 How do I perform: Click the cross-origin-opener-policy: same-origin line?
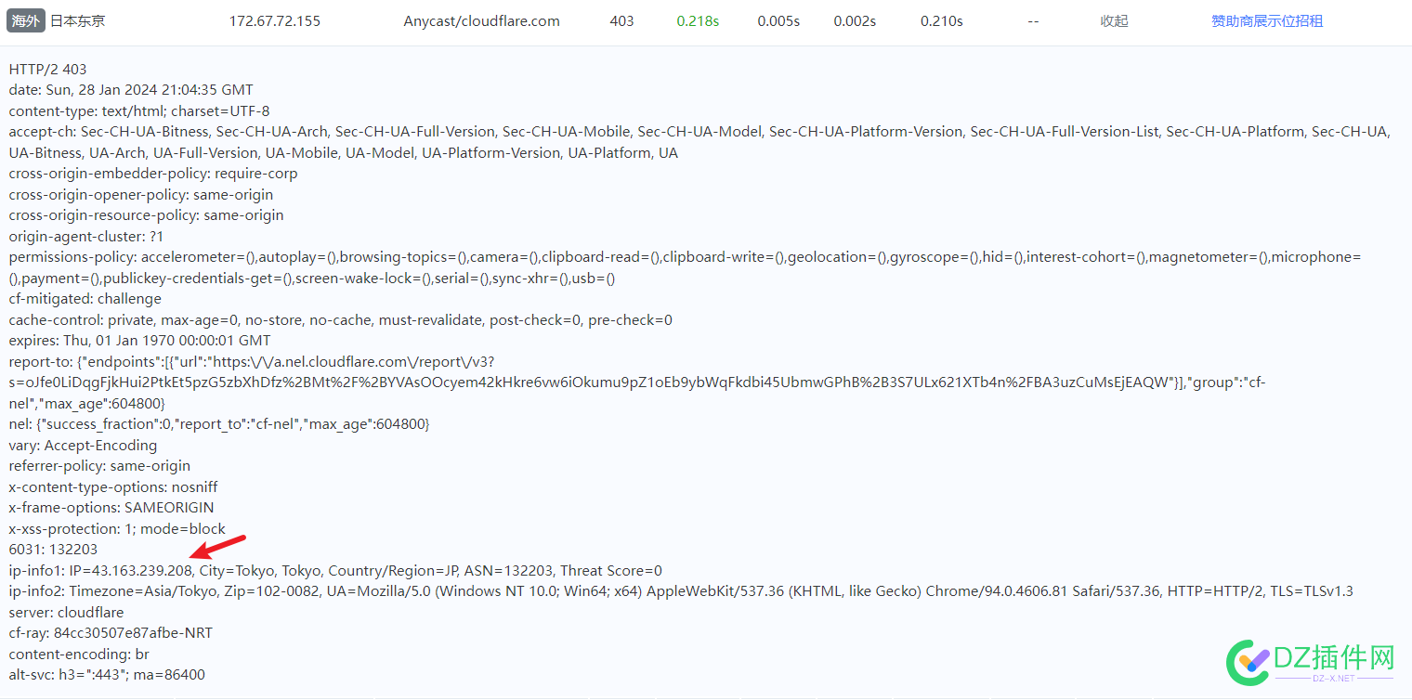tap(141, 195)
